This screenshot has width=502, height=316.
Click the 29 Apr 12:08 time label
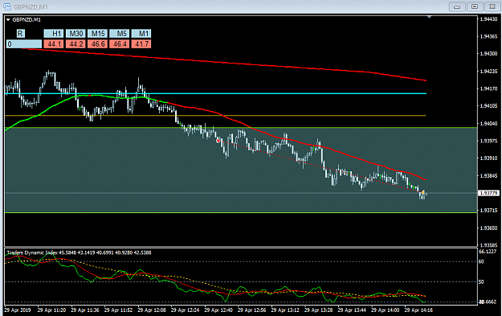pos(152,310)
